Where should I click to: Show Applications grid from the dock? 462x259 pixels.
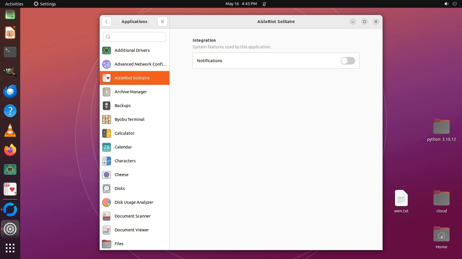click(10, 248)
